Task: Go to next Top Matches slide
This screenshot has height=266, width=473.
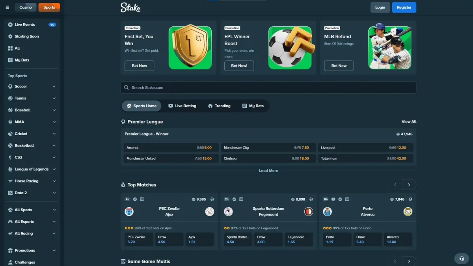Action: (409, 185)
